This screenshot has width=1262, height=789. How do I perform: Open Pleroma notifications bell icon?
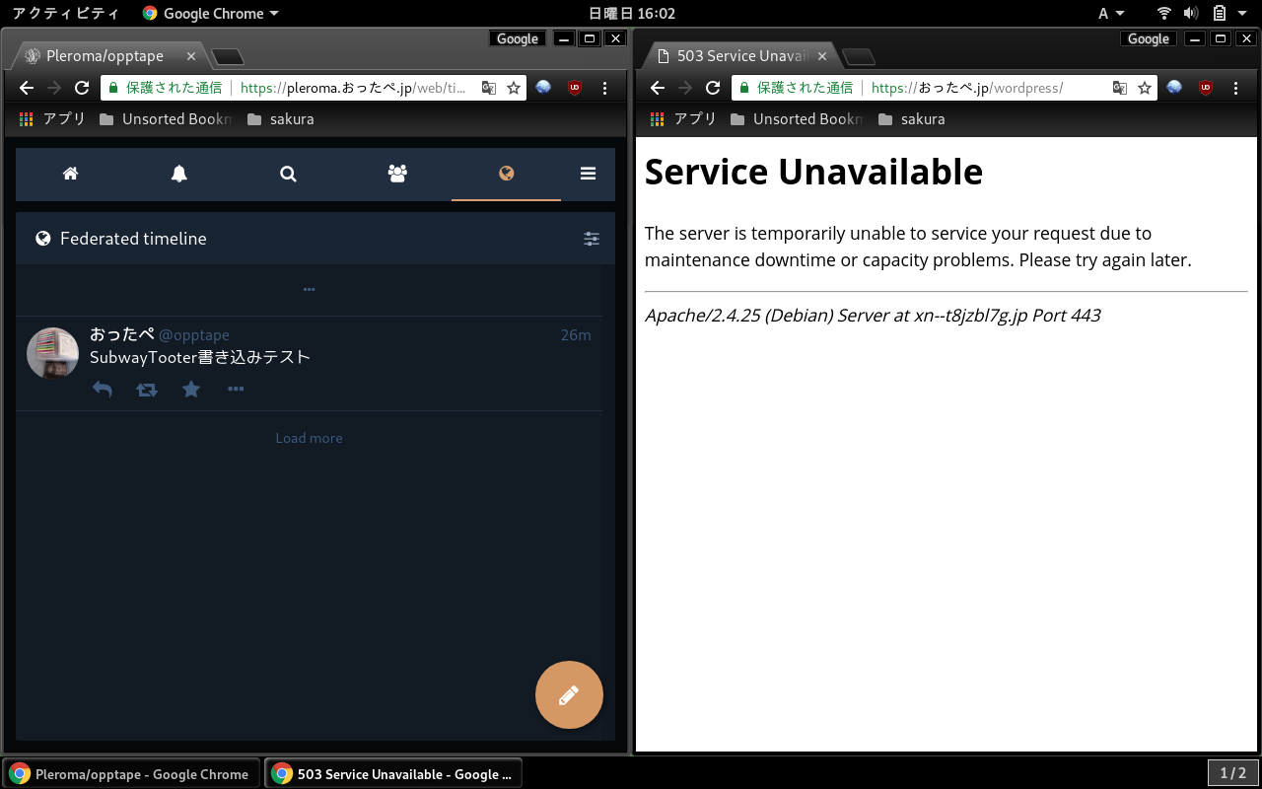point(179,174)
